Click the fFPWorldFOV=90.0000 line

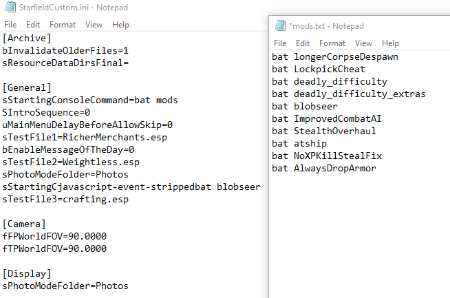(x=54, y=236)
